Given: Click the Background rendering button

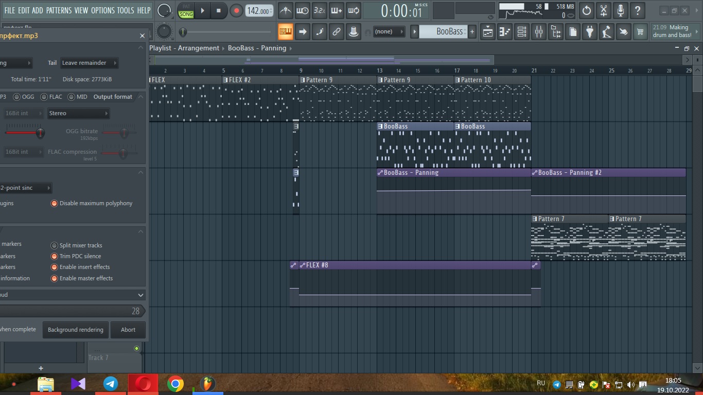Looking at the screenshot, I should click(x=76, y=330).
